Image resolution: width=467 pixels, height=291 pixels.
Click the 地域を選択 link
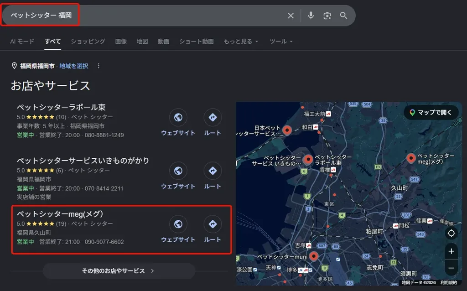point(73,66)
